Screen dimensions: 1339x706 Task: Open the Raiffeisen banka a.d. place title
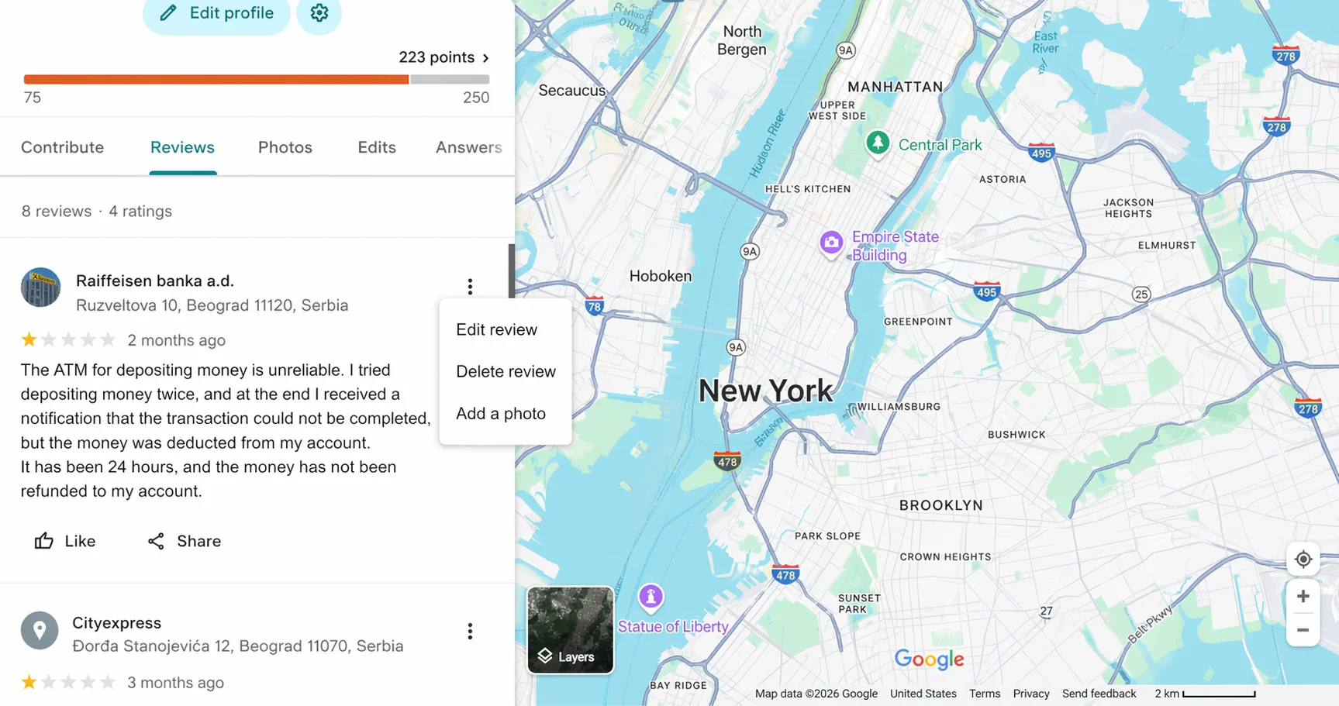pyautogui.click(x=155, y=281)
